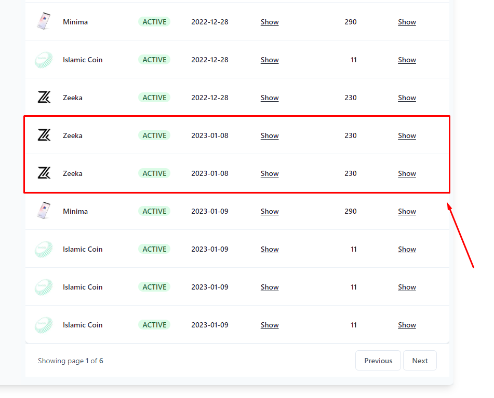Click the 2022-12-28 date in the Minima row
Image resolution: width=494 pixels, height=398 pixels.
pos(210,22)
